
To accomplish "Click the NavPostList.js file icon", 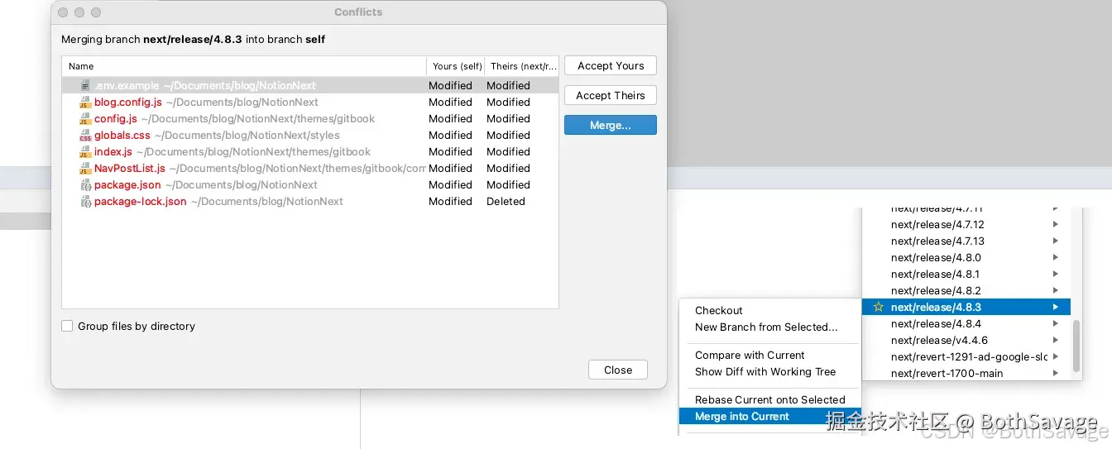I will click(85, 169).
